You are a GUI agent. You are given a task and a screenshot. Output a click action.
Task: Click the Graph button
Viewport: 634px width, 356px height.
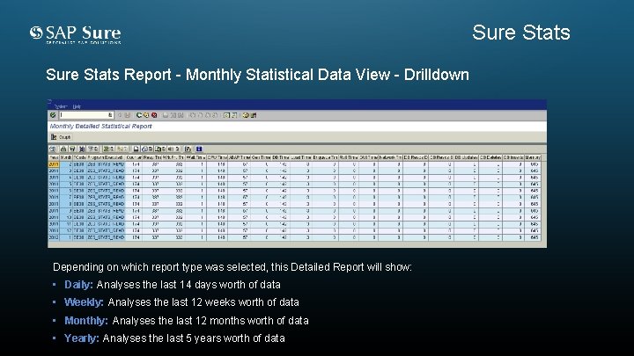pyautogui.click(x=61, y=137)
